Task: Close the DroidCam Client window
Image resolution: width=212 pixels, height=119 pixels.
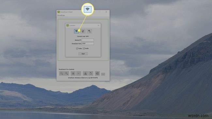Action: [x=106, y=12]
